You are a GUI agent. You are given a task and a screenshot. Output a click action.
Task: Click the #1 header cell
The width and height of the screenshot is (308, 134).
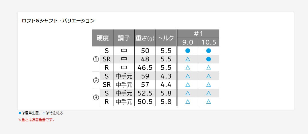(198, 34)
